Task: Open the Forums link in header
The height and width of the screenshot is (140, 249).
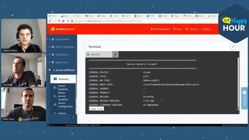Action: [x=191, y=29]
